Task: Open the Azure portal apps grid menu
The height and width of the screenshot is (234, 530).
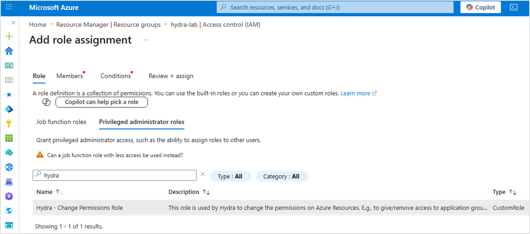Action: point(9,7)
